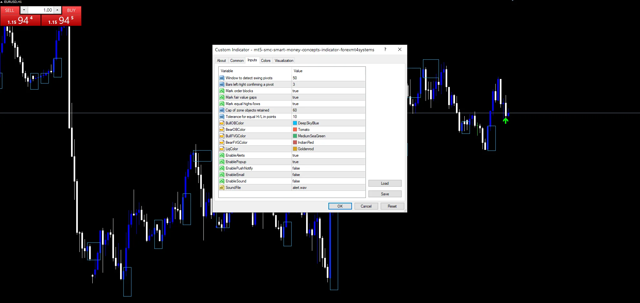The height and width of the screenshot is (303, 640).
Task: Increase lot volume with up arrow
Action: click(57, 10)
